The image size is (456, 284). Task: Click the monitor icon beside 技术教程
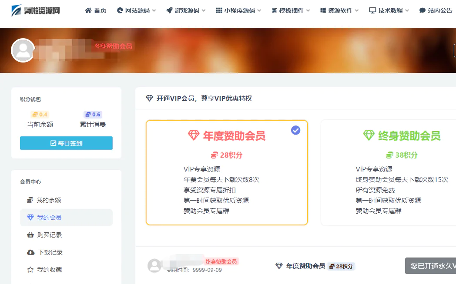(x=372, y=10)
